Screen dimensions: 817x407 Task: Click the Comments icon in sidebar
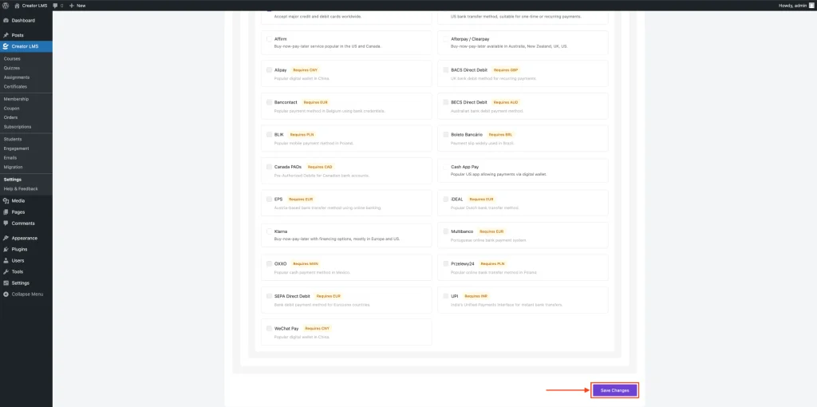coord(6,223)
